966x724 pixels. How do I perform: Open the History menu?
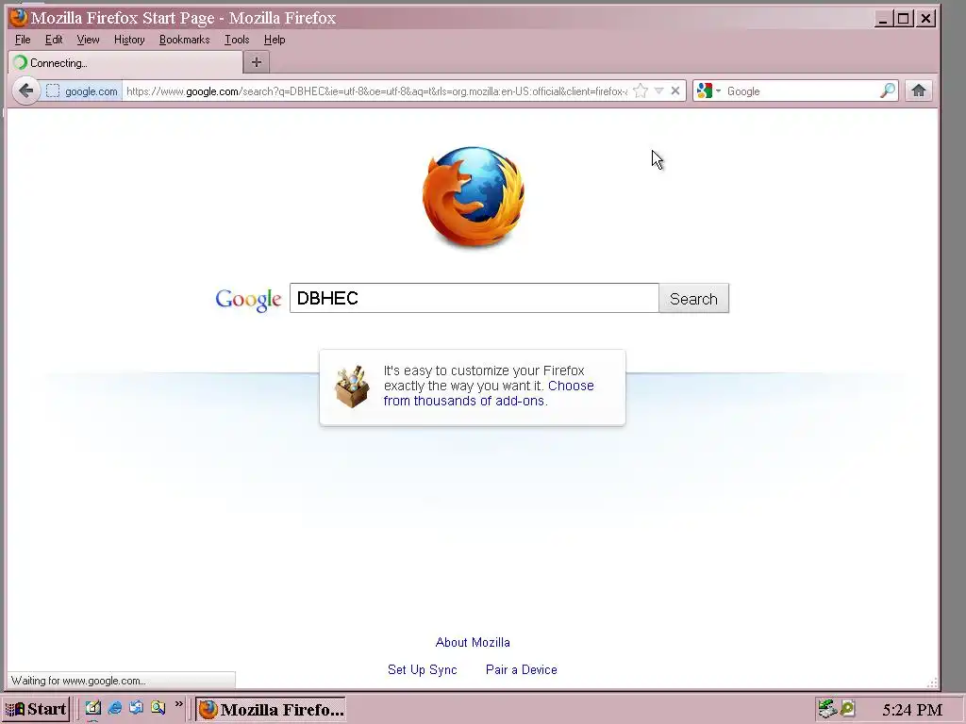pyautogui.click(x=129, y=40)
